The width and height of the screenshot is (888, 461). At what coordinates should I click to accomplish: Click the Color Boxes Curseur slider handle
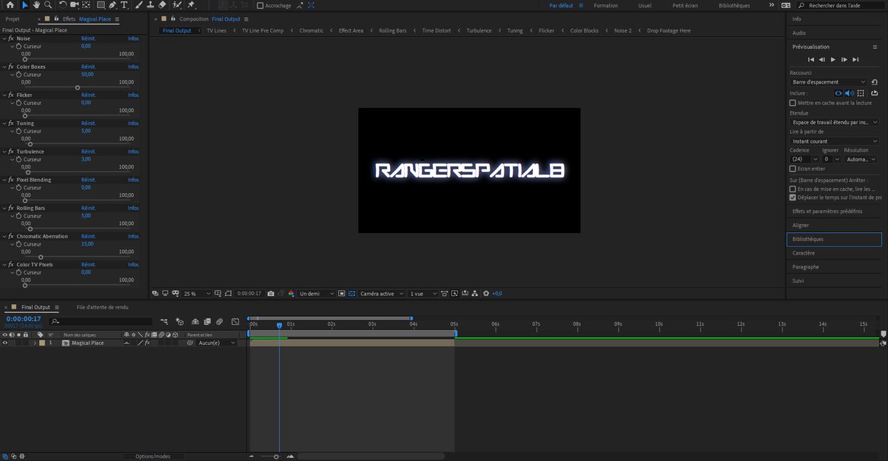[x=77, y=87]
